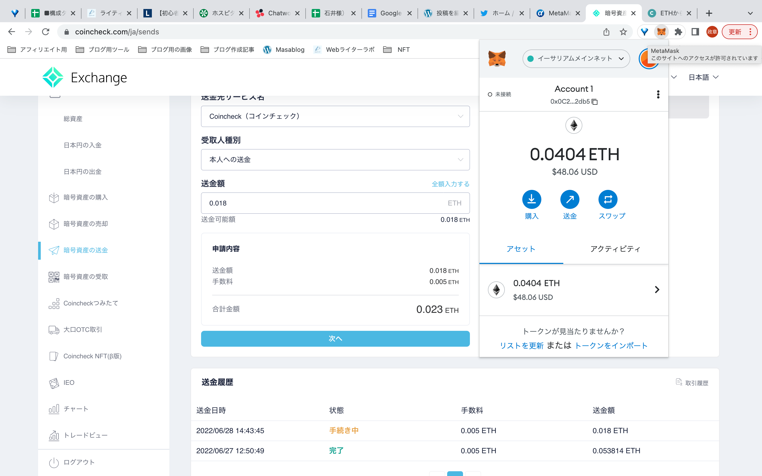Viewport: 762px width, 476px height.
Task: Expand the 送金先サービス名 Coincheck dropdown
Action: click(335, 116)
